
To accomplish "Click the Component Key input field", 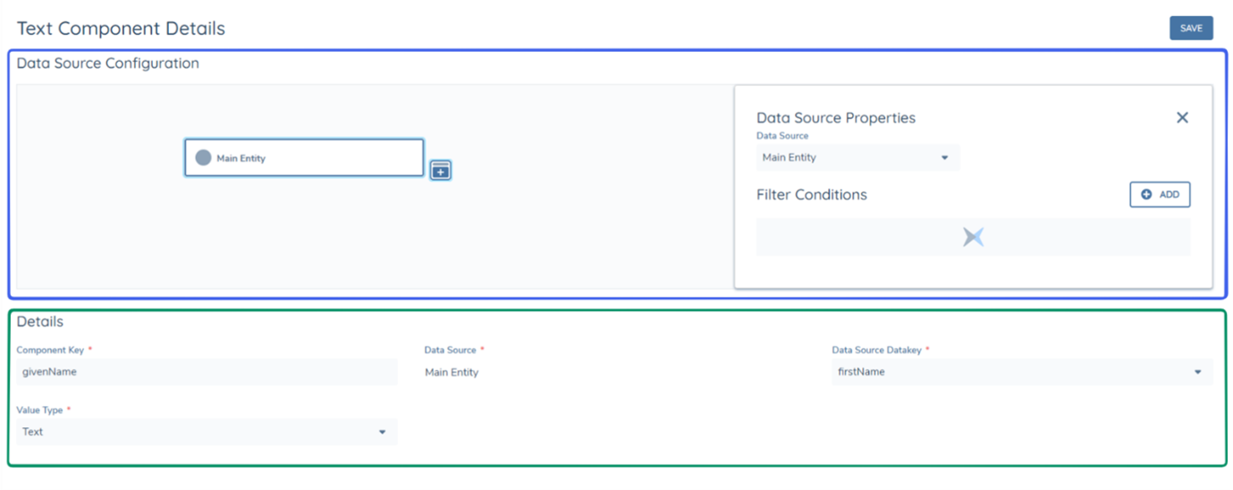I will [207, 372].
